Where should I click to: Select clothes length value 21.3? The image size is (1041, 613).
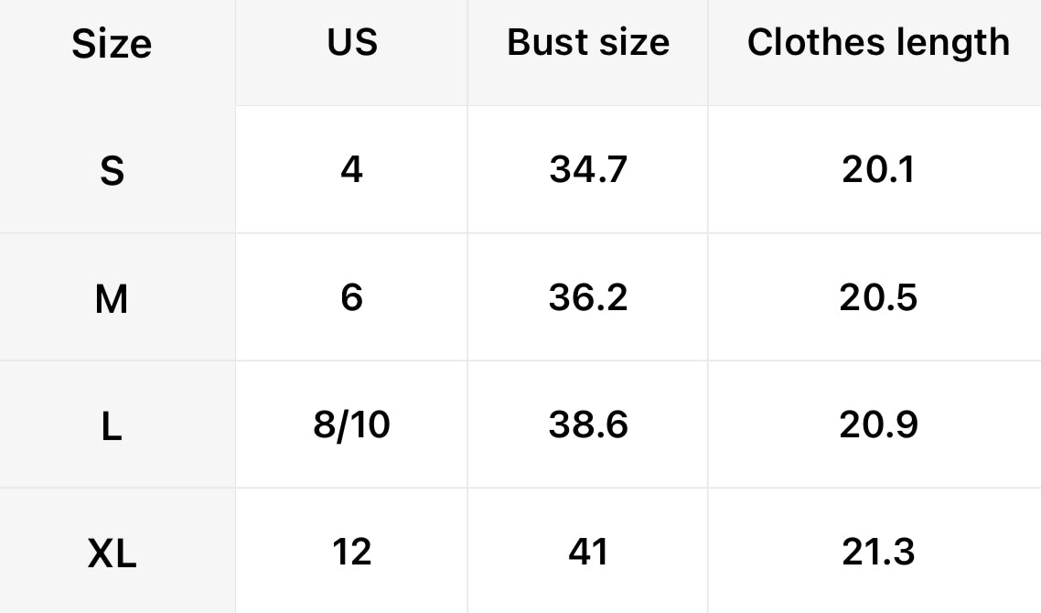coord(878,552)
